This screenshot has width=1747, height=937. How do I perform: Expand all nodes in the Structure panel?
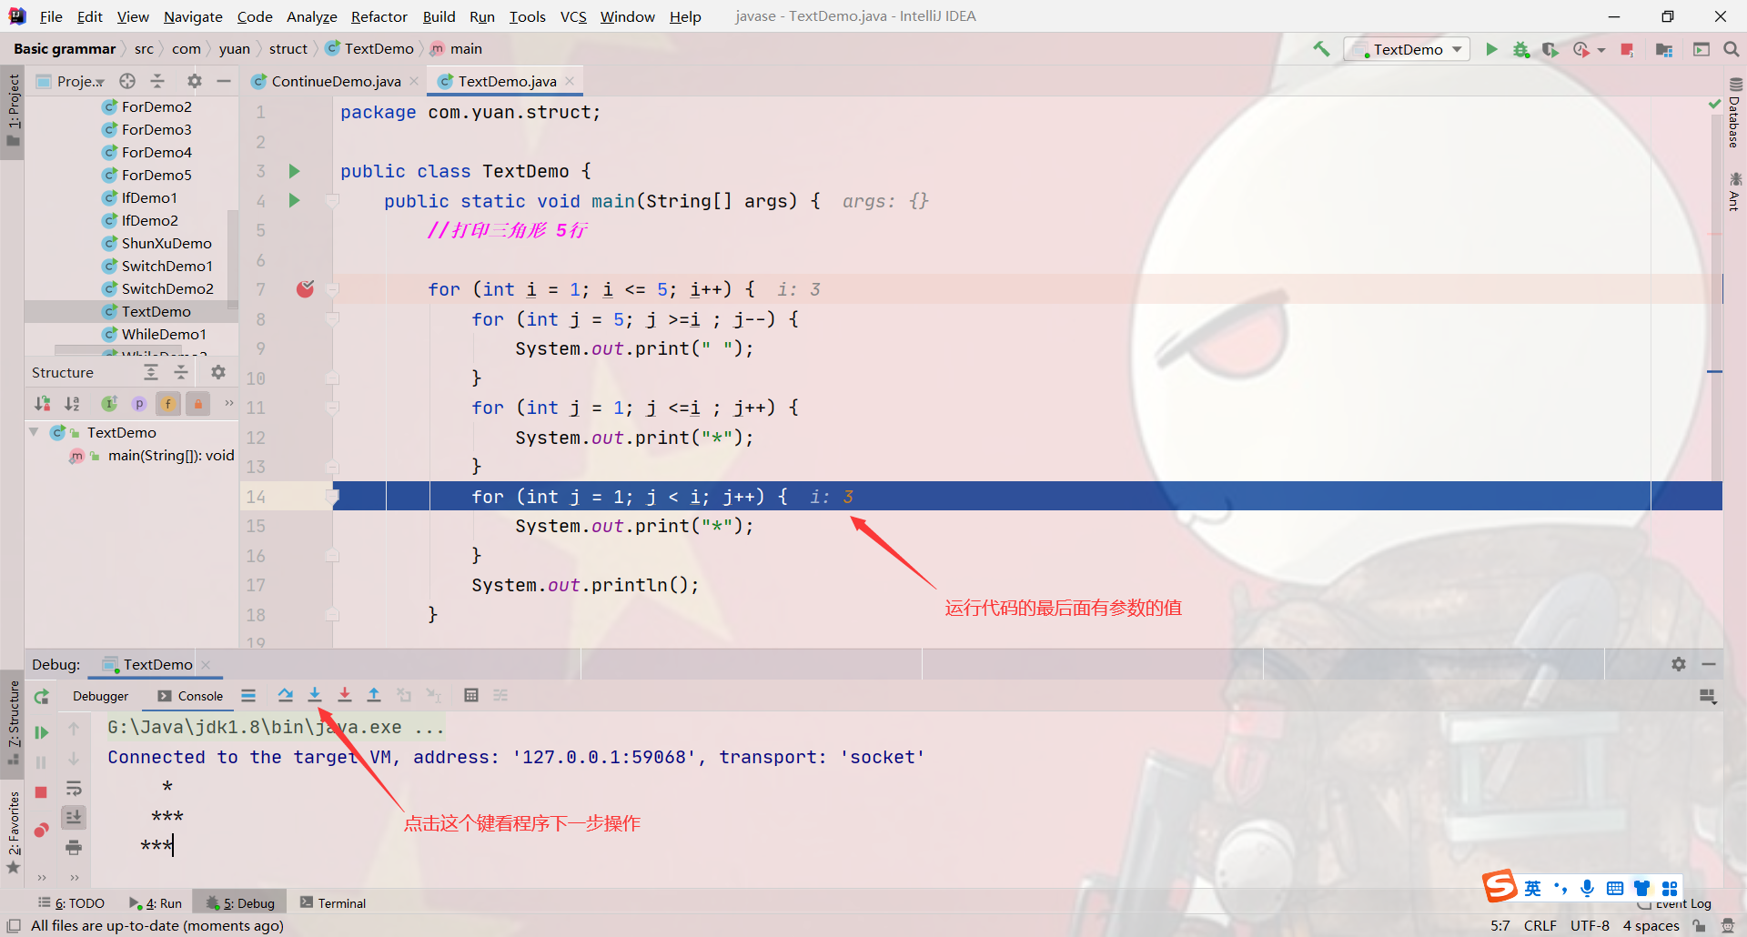[x=151, y=372]
